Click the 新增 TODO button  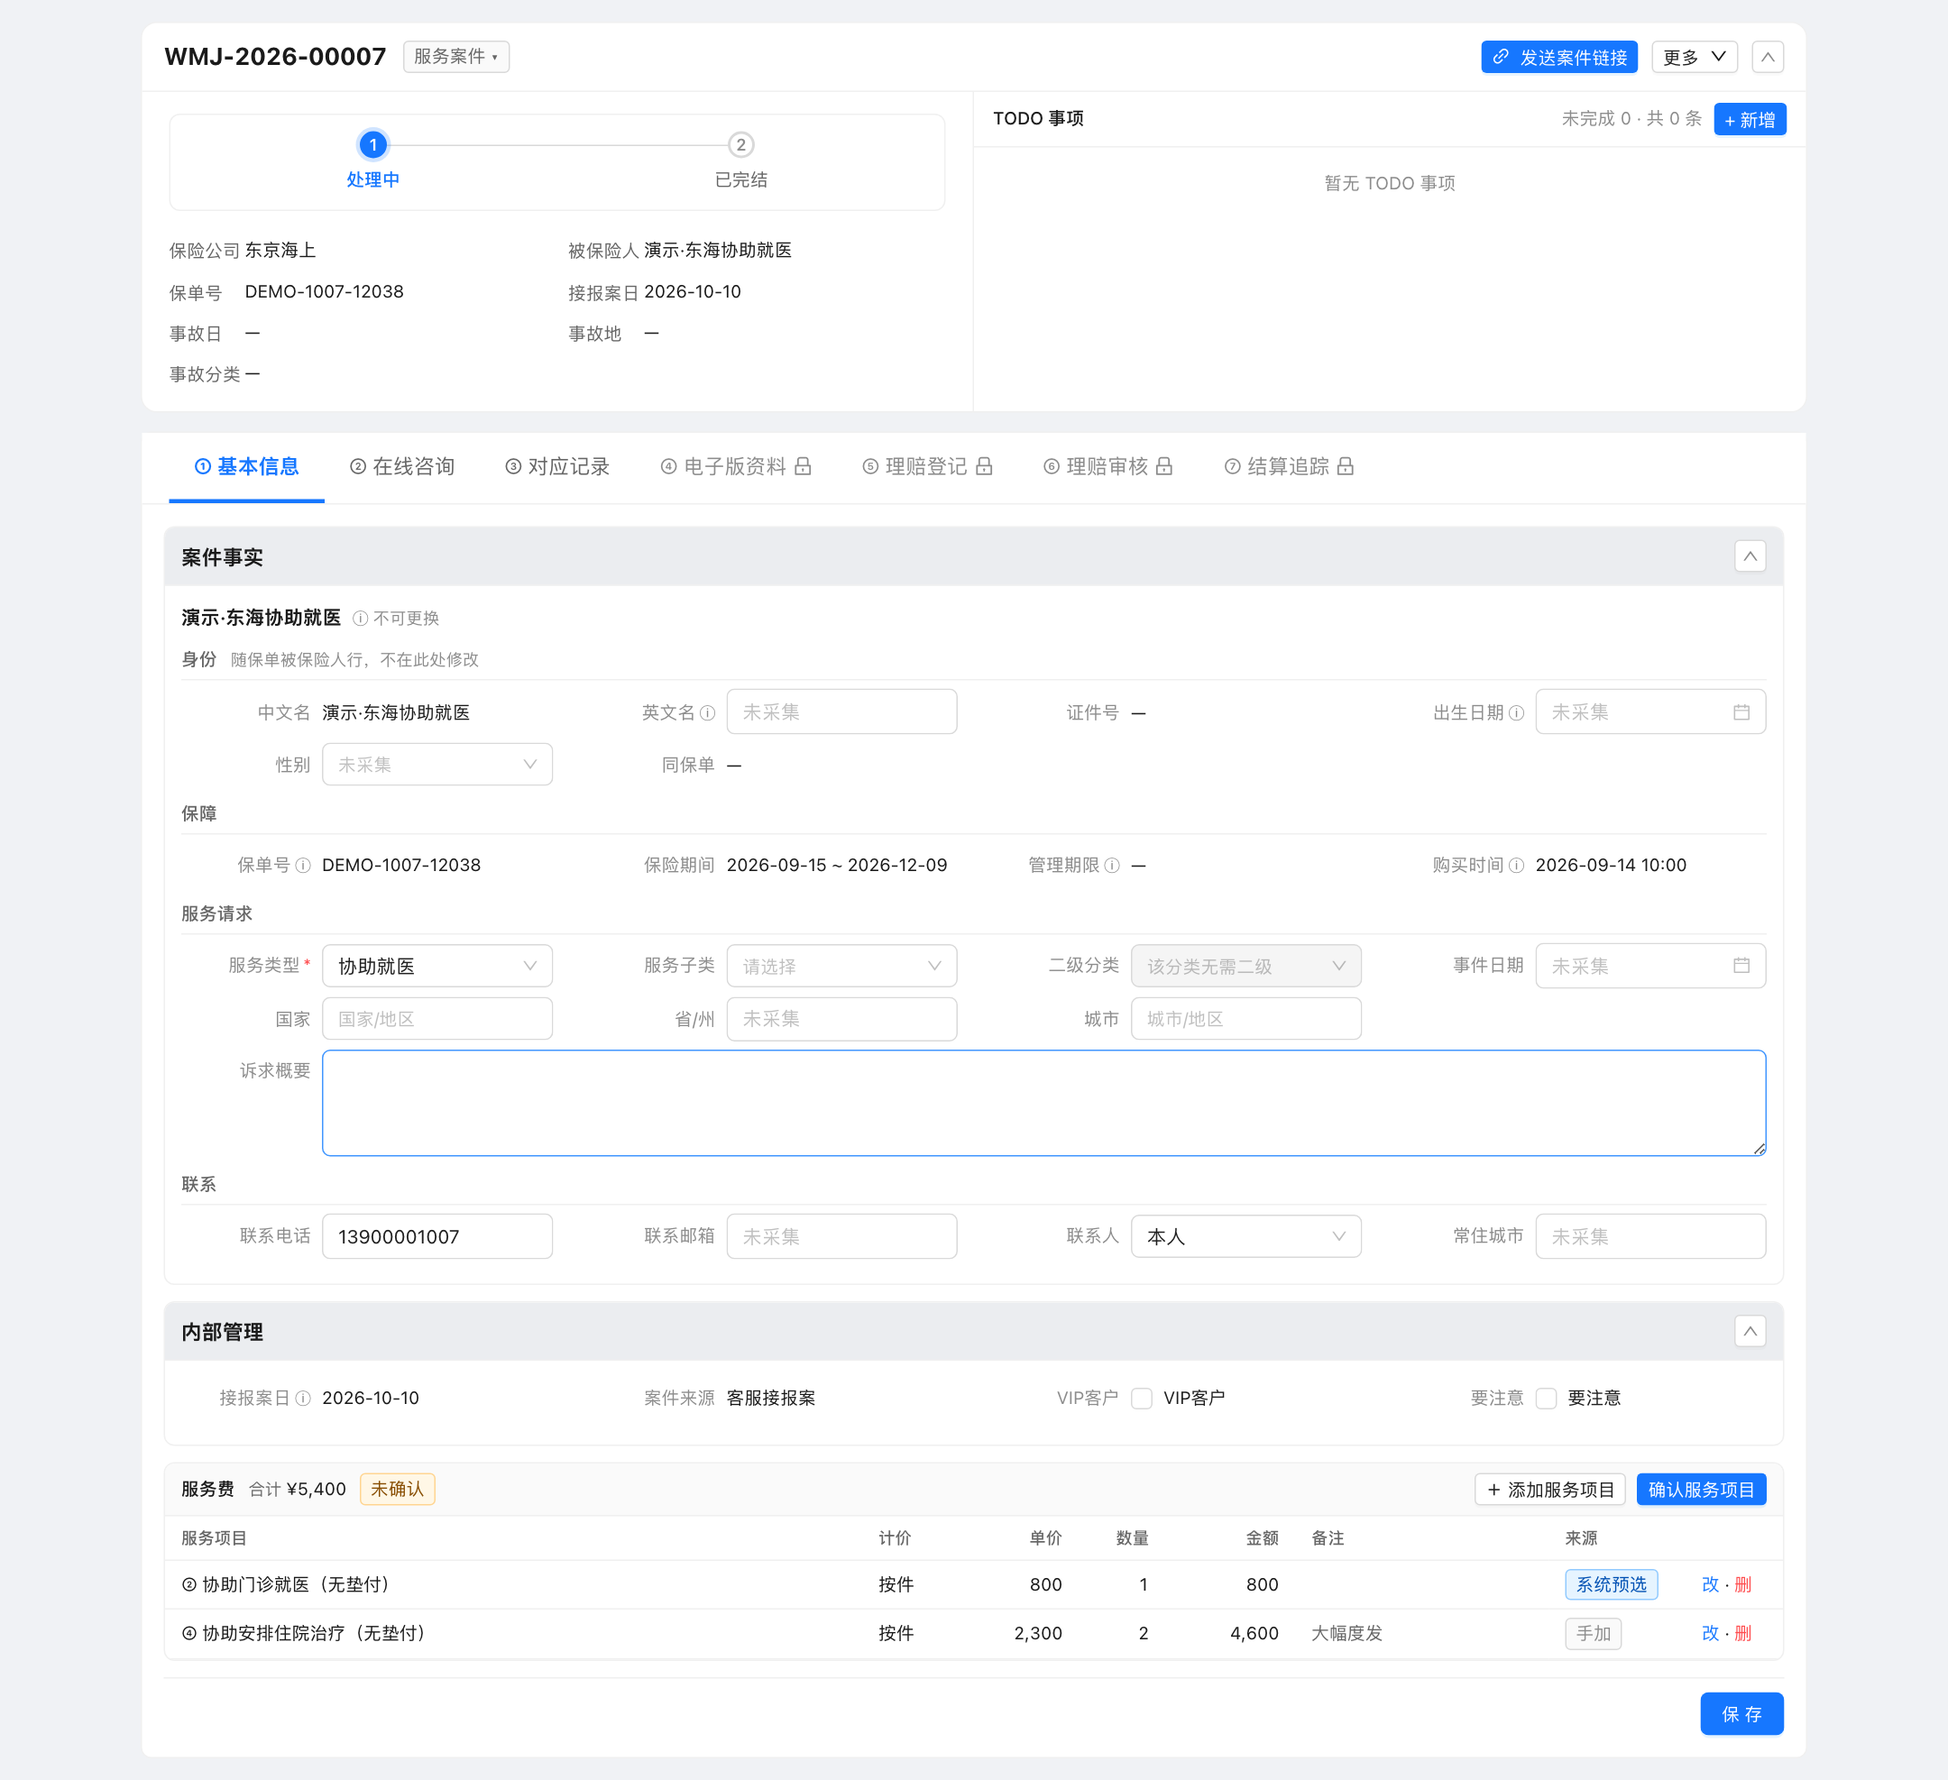1749,120
